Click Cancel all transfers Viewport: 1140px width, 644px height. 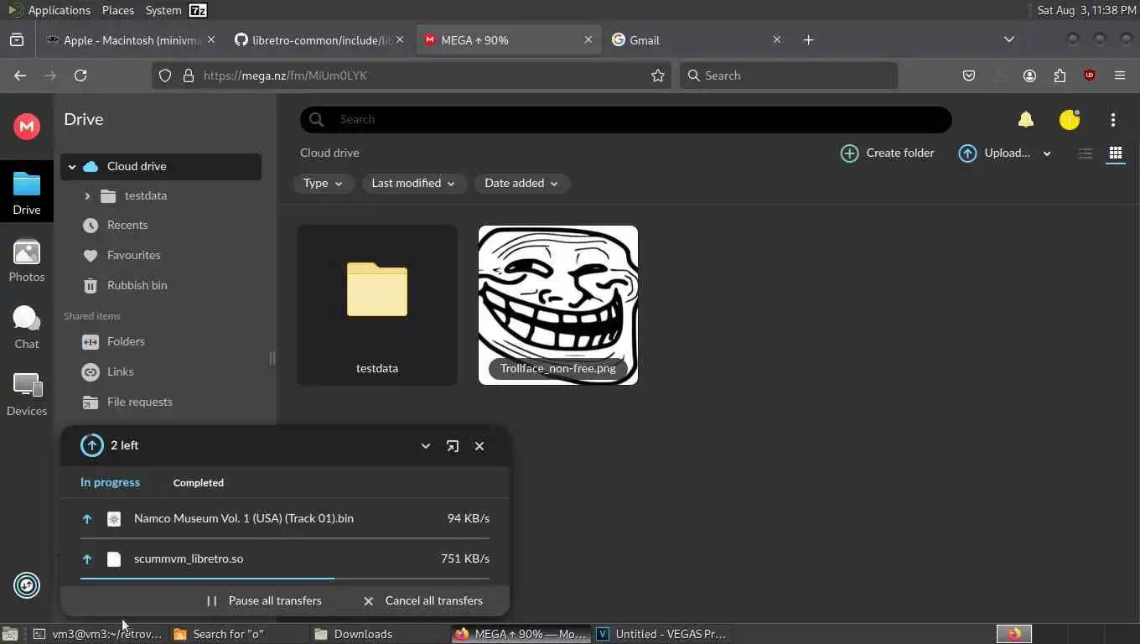pyautogui.click(x=423, y=600)
